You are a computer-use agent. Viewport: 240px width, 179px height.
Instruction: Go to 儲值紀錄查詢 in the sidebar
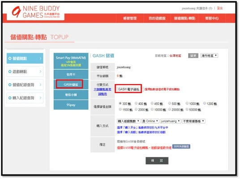tap(25, 85)
